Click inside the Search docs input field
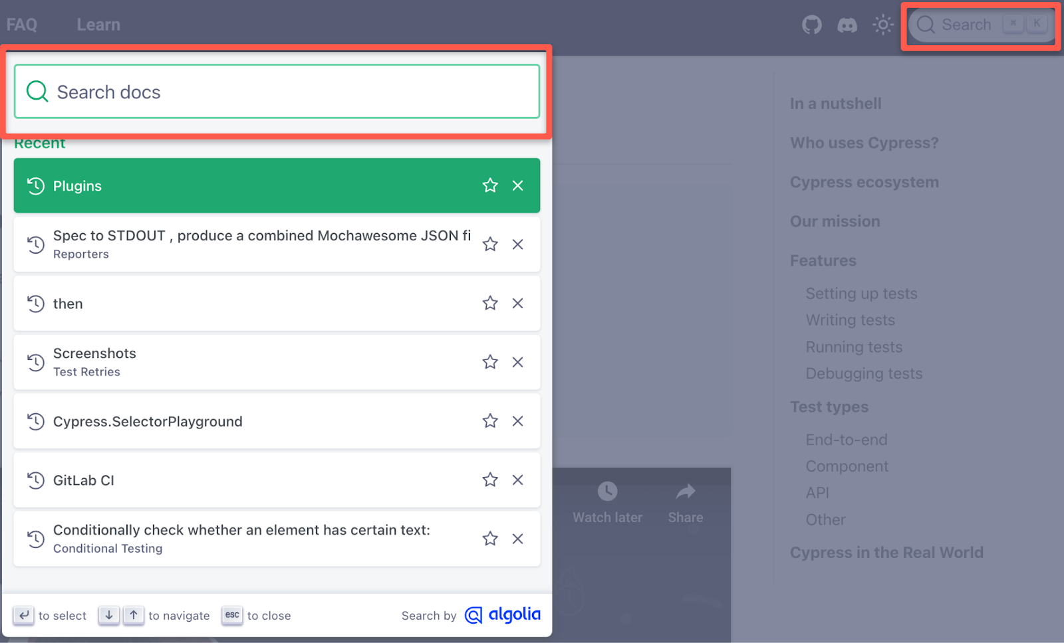 pyautogui.click(x=266, y=92)
